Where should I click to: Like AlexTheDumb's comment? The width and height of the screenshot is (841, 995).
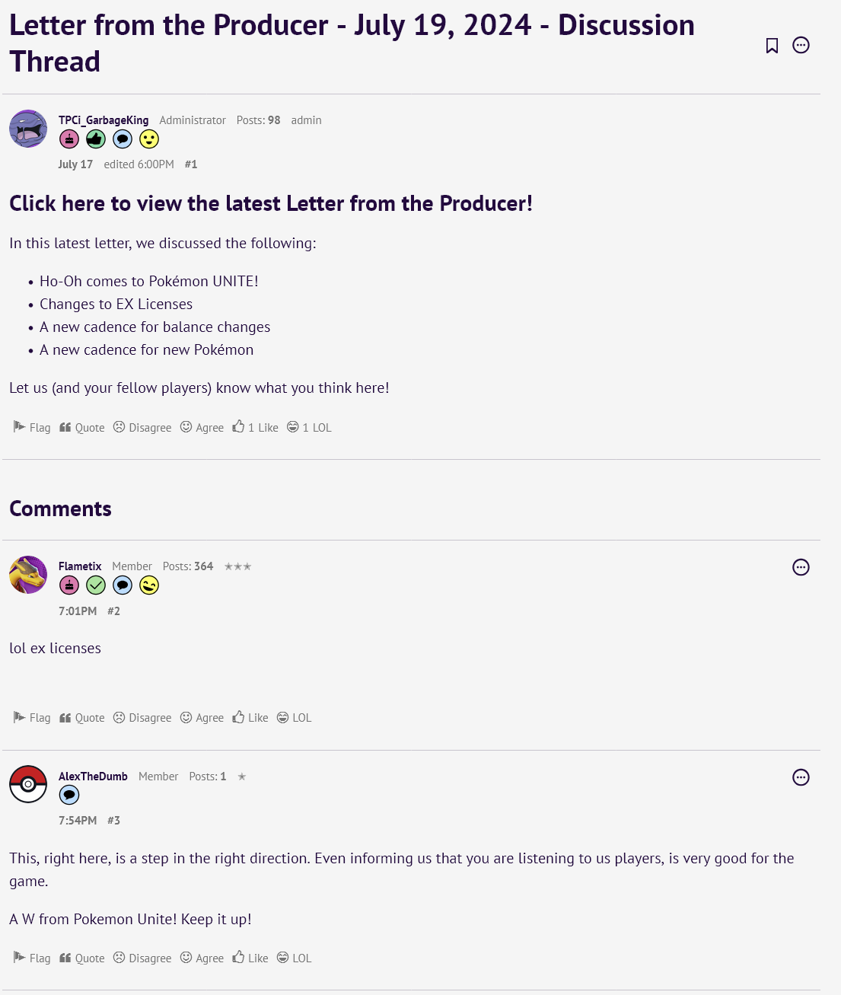coord(250,958)
